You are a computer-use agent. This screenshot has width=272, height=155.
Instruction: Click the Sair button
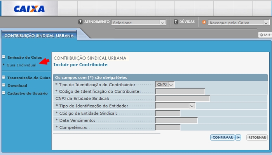pos(265,35)
